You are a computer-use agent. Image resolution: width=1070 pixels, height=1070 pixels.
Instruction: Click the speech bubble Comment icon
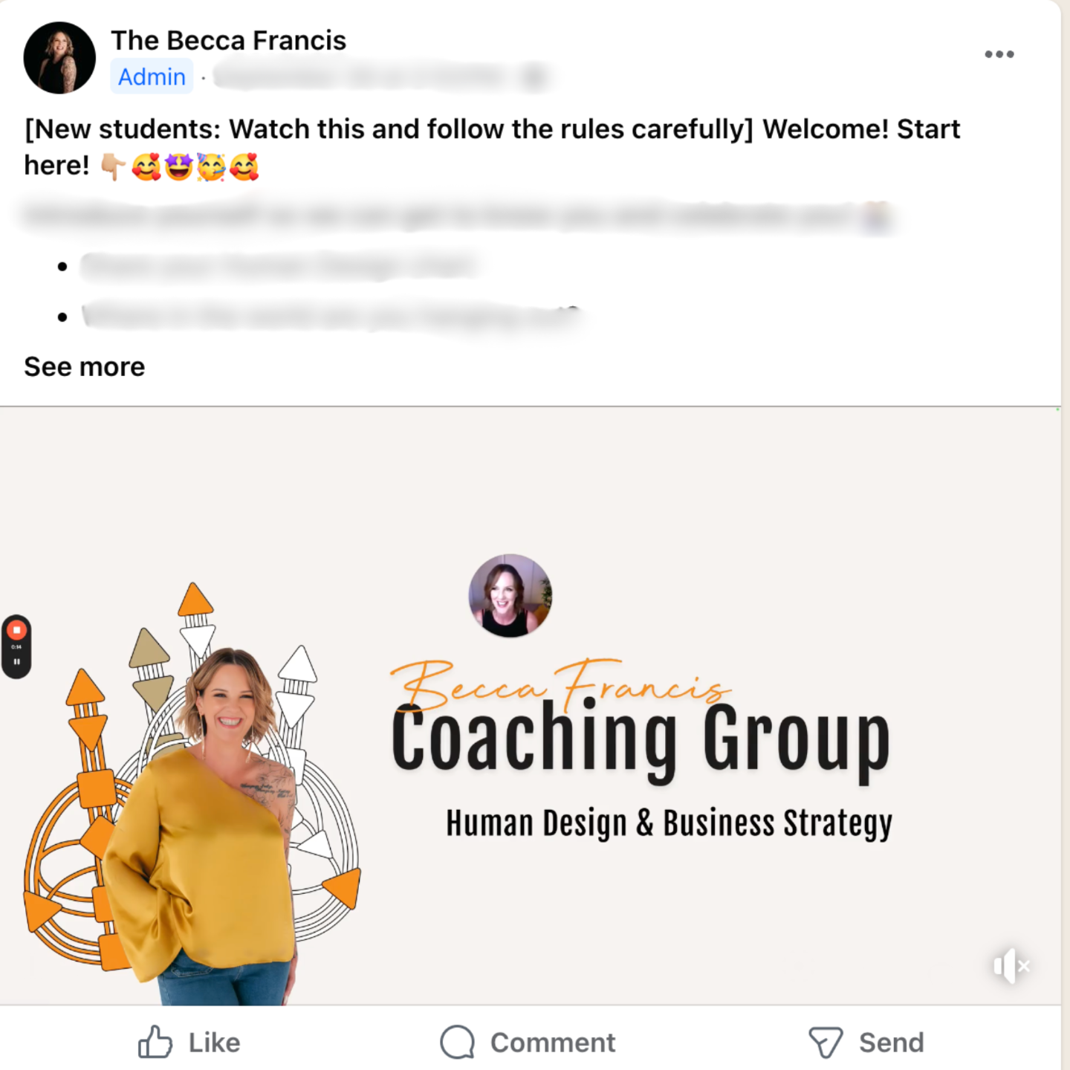457,1043
